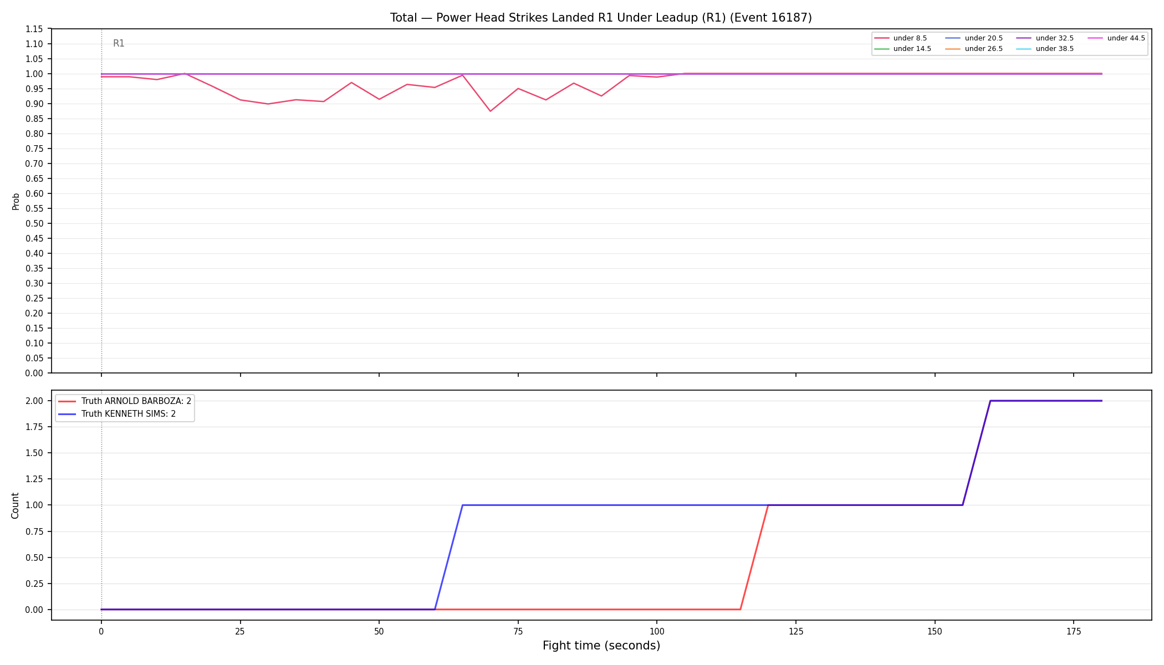This screenshot has width=1164, height=665.
Task: Click the Prob axis tick label '0.15'
Action: click(34, 328)
